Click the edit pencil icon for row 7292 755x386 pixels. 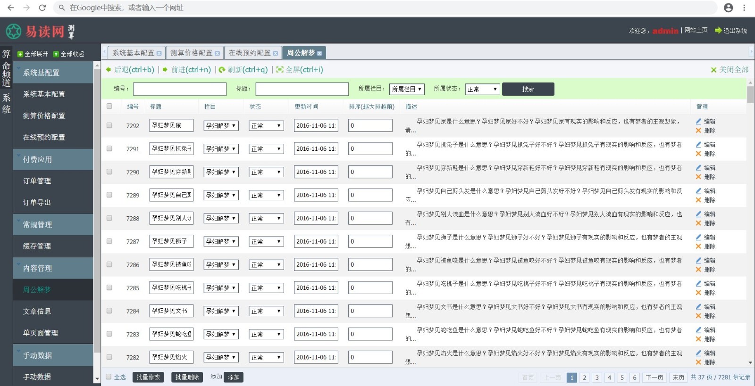[698, 121]
